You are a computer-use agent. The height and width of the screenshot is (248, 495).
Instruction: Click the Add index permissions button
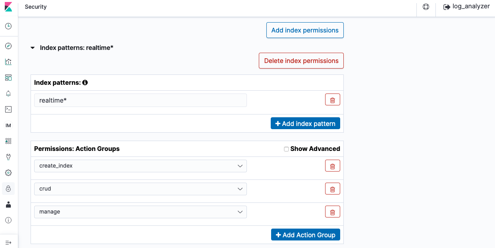[305, 31]
